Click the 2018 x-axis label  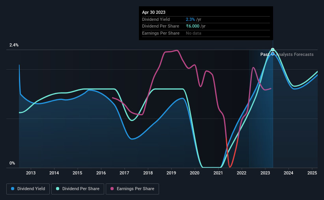(x=148, y=173)
